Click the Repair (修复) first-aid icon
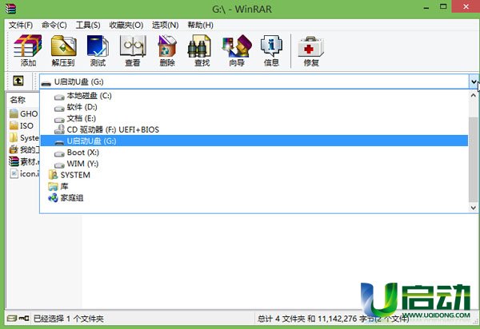The image size is (480, 329). (311, 50)
